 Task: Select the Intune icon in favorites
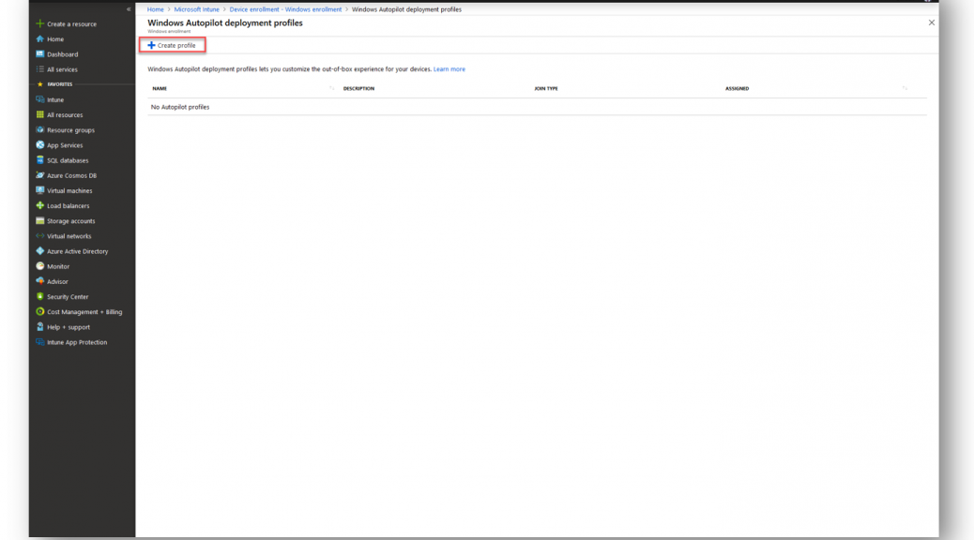point(39,99)
